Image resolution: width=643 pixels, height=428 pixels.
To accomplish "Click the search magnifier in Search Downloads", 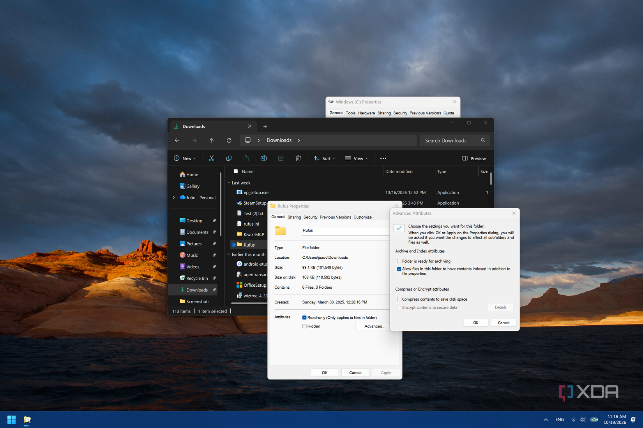I will [x=483, y=140].
